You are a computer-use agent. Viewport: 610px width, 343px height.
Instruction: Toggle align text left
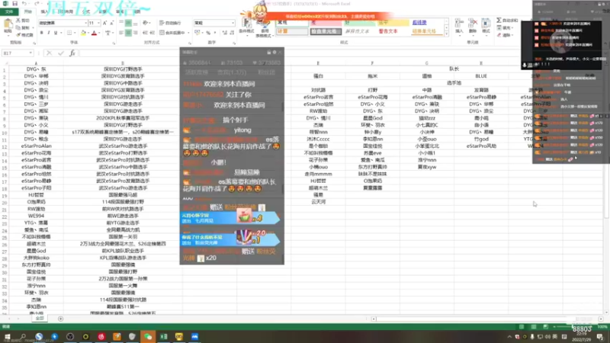(x=121, y=33)
